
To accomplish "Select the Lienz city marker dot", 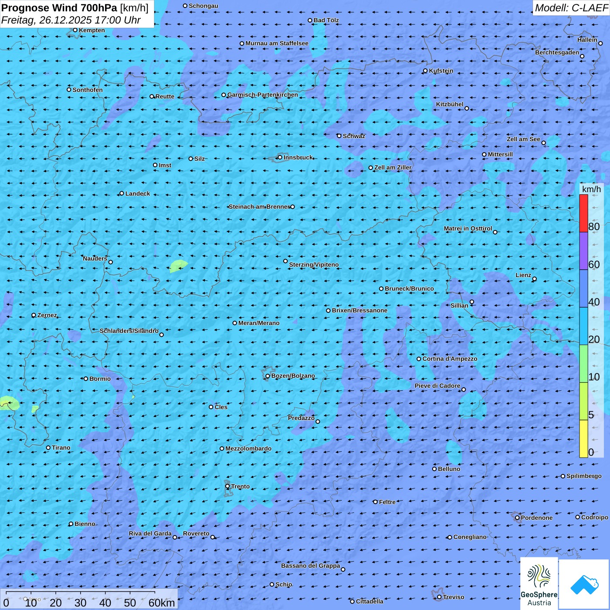I will [535, 279].
